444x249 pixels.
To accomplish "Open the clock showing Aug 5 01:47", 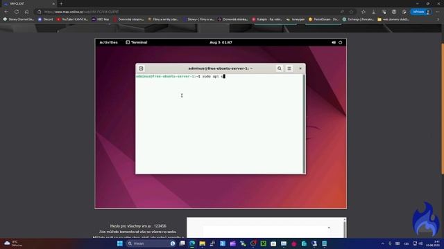I will (x=221, y=42).
